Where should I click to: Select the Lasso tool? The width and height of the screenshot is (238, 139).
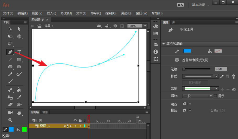(x=10, y=44)
